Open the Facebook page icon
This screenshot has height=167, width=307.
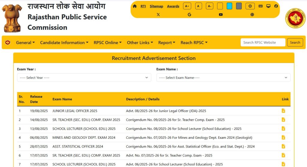(x=276, y=6)
